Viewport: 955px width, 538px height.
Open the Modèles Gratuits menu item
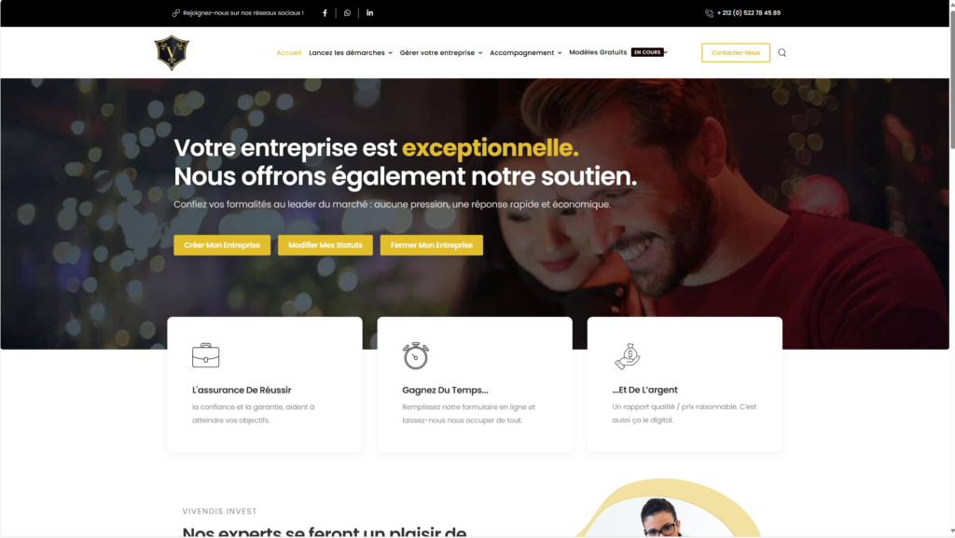click(x=598, y=52)
